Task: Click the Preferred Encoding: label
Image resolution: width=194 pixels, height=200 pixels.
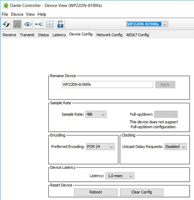Action: click(x=68, y=147)
